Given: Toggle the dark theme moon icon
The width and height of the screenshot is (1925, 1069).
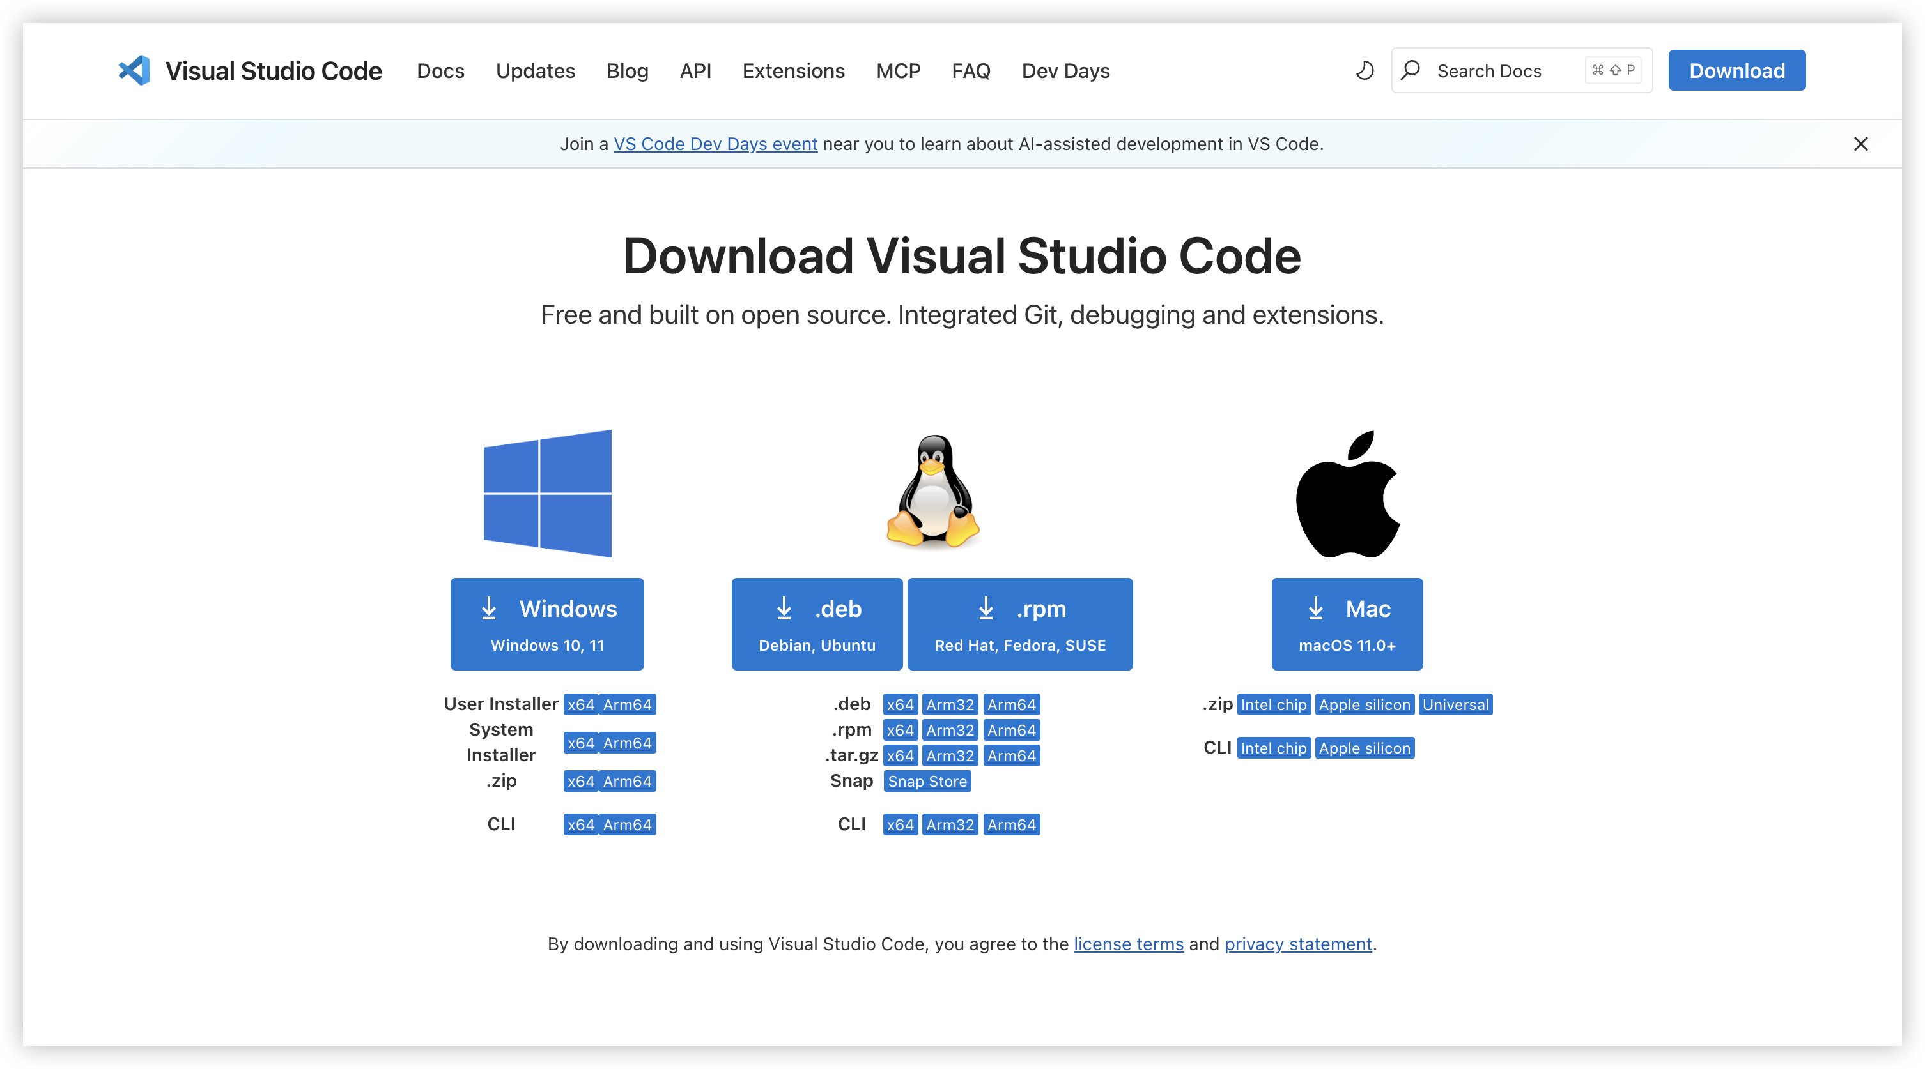Looking at the screenshot, I should coord(1365,71).
